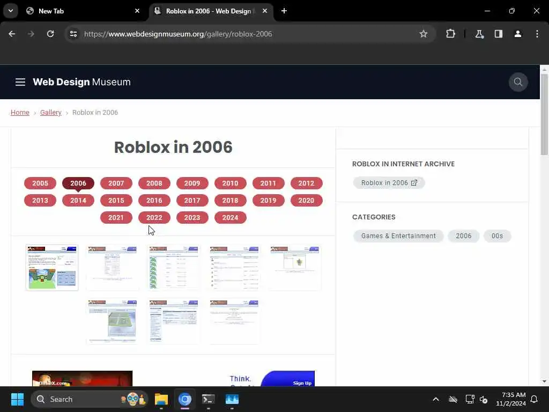Jump to year 2010
The height and width of the screenshot is (412, 549).
(x=230, y=183)
